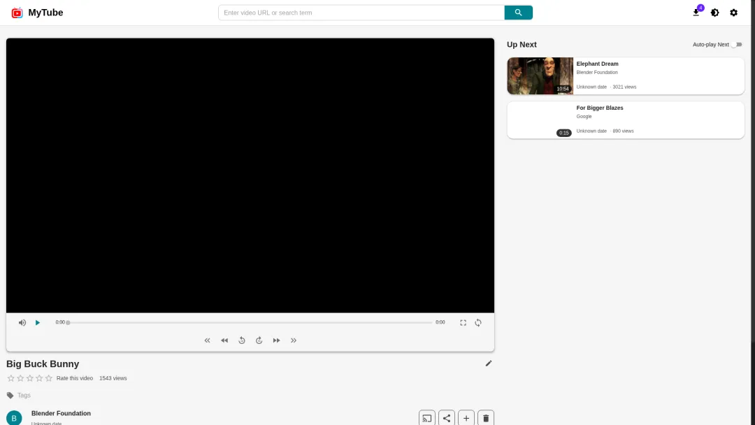Click the 890 views text

tap(623, 131)
